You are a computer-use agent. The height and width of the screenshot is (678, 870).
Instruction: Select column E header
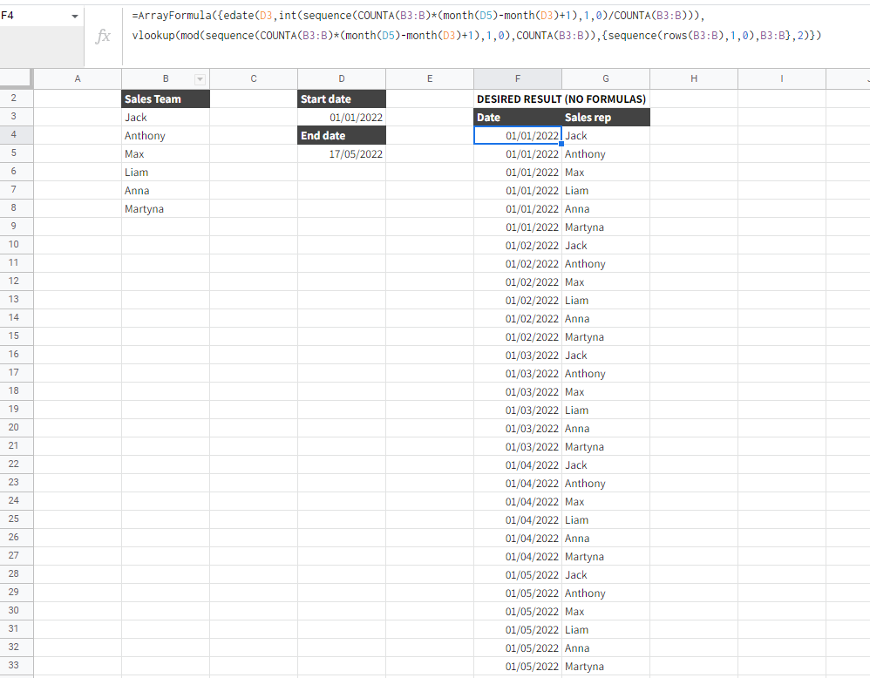pyautogui.click(x=430, y=78)
